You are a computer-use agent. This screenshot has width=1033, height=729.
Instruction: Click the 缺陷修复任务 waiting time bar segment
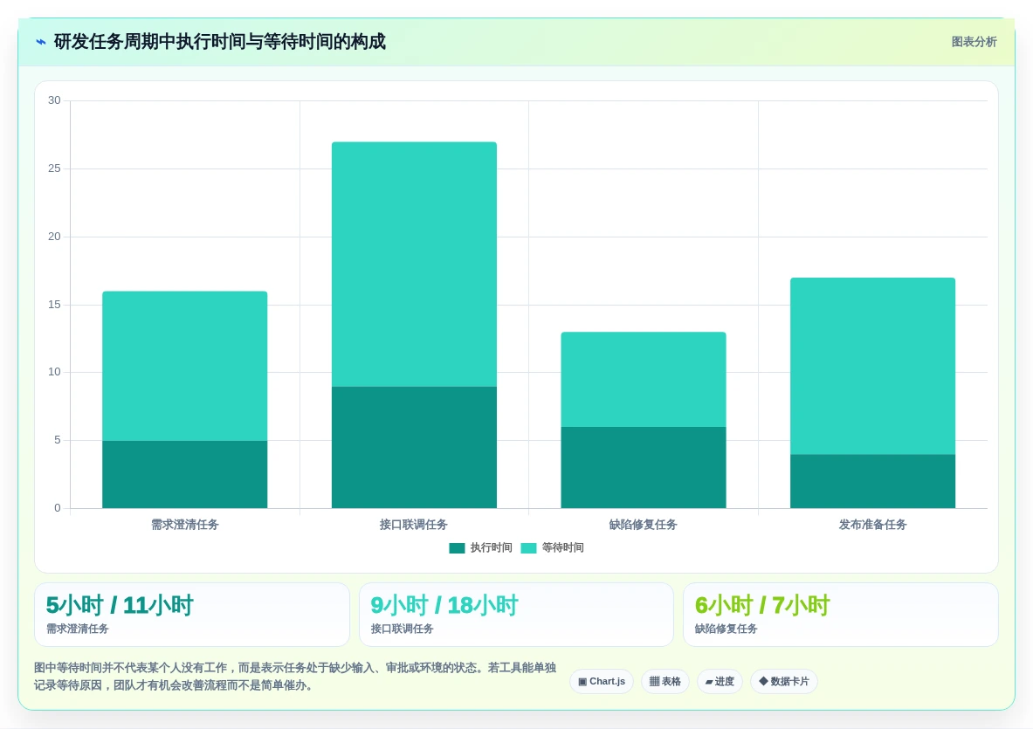pyautogui.click(x=643, y=379)
